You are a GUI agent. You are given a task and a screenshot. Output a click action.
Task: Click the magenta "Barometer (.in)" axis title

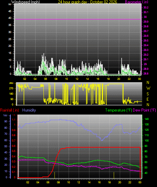point(136,2)
